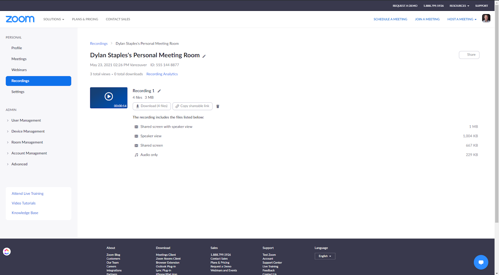This screenshot has width=499, height=275.
Task: Click the 1.888.799.5926 phone number in top bar
Action: click(x=434, y=6)
